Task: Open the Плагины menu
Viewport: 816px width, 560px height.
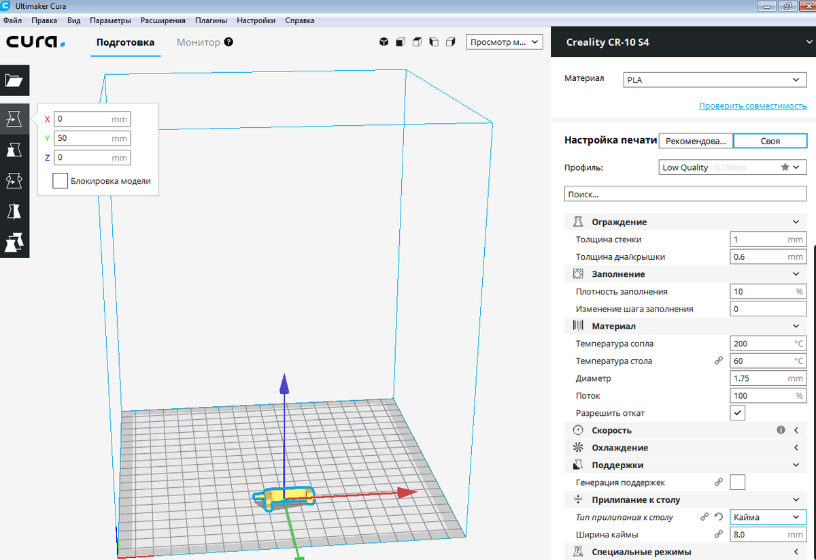Action: click(x=211, y=20)
